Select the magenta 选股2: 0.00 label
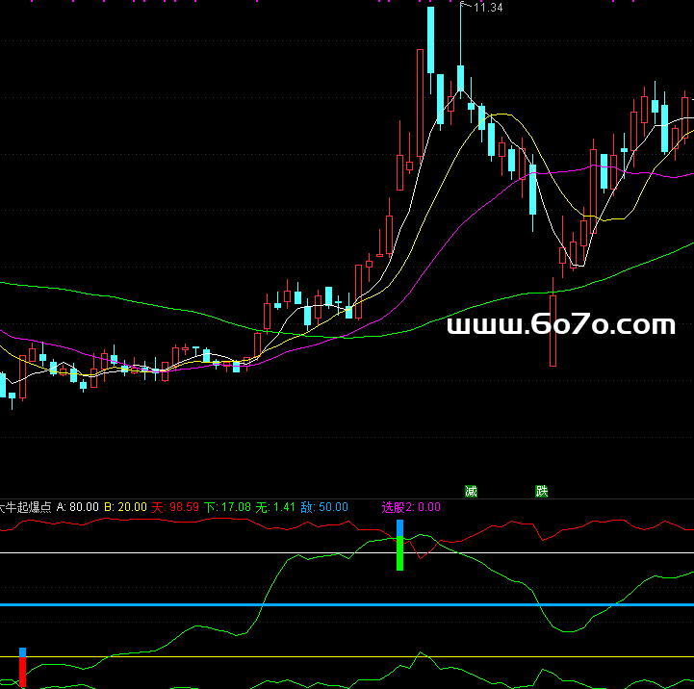The image size is (694, 689). [x=411, y=506]
